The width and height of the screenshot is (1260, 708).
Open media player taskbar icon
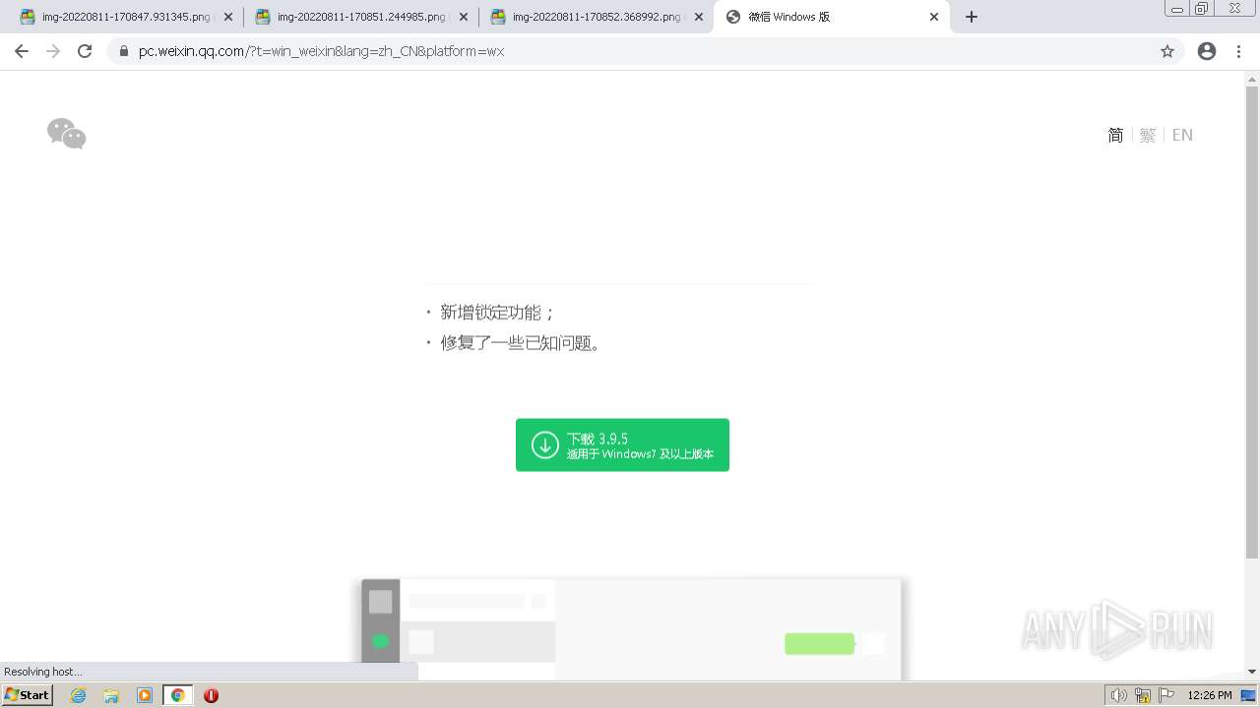coord(145,695)
